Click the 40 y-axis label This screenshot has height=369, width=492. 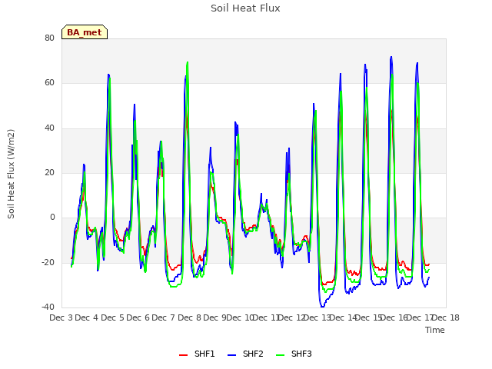(49, 128)
